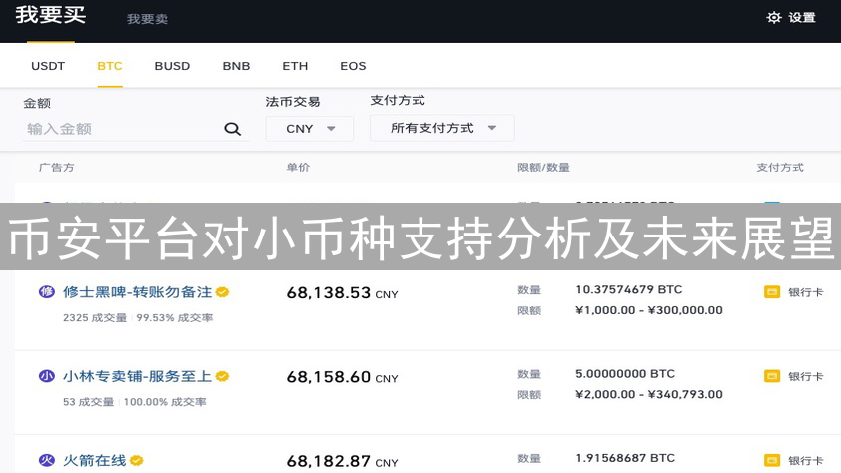Click verified badge beside 小林专卖铺-服务至上
The height and width of the screenshot is (473, 841).
[222, 376]
